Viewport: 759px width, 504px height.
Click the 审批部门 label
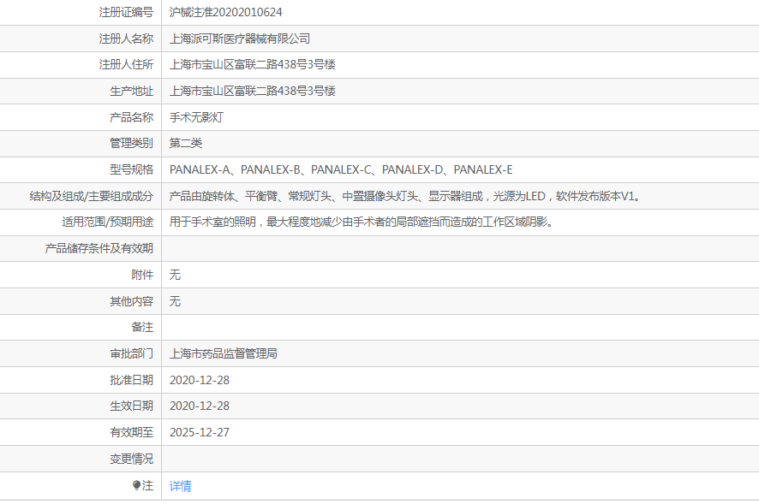point(131,353)
